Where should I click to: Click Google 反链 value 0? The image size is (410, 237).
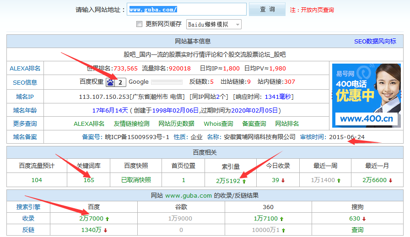181,230
